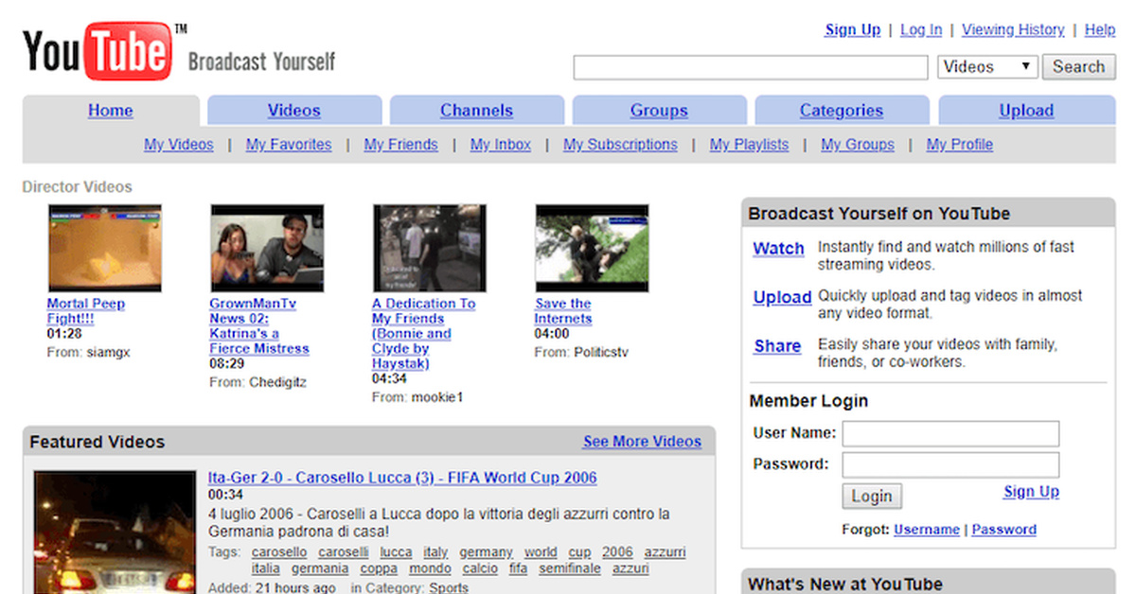Screen dimensions: 1136x594
Task: Click the 'carosello' tag link
Action: pos(279,552)
